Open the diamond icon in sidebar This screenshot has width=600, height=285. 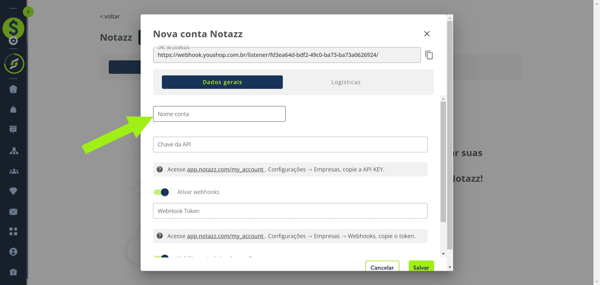pyautogui.click(x=13, y=191)
